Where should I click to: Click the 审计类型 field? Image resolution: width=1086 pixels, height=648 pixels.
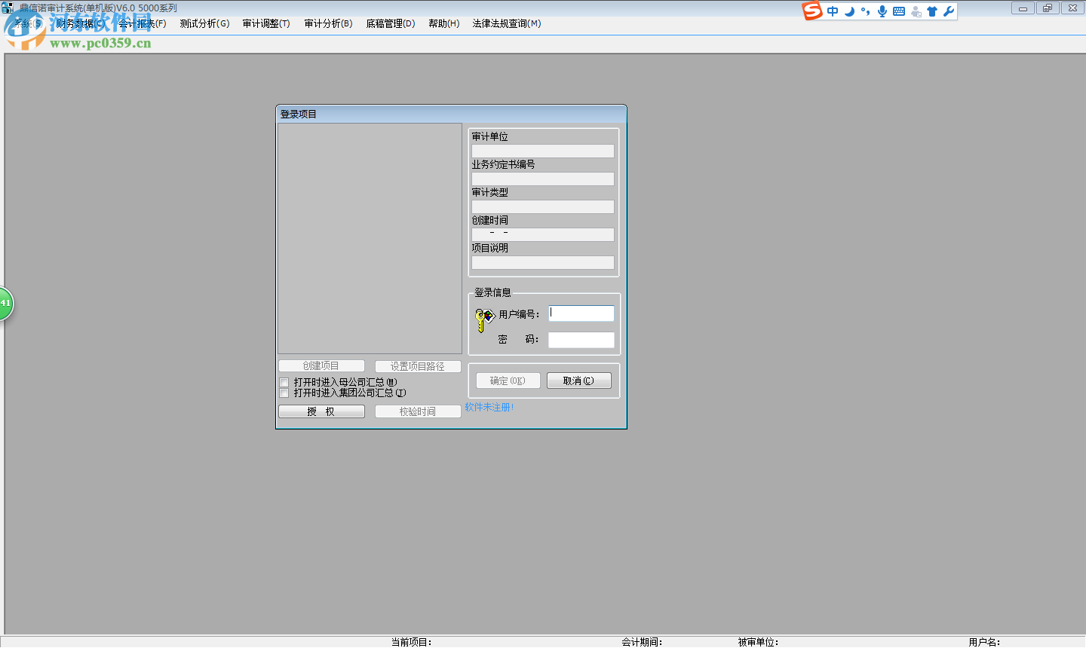(x=543, y=207)
